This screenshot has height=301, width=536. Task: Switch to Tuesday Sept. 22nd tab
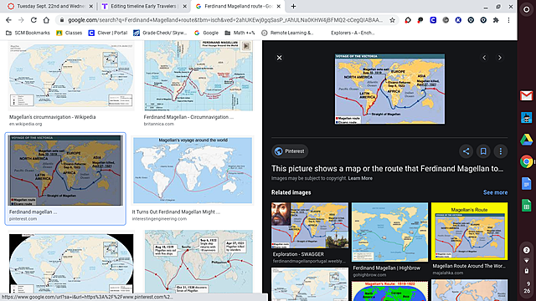pyautogui.click(x=50, y=6)
